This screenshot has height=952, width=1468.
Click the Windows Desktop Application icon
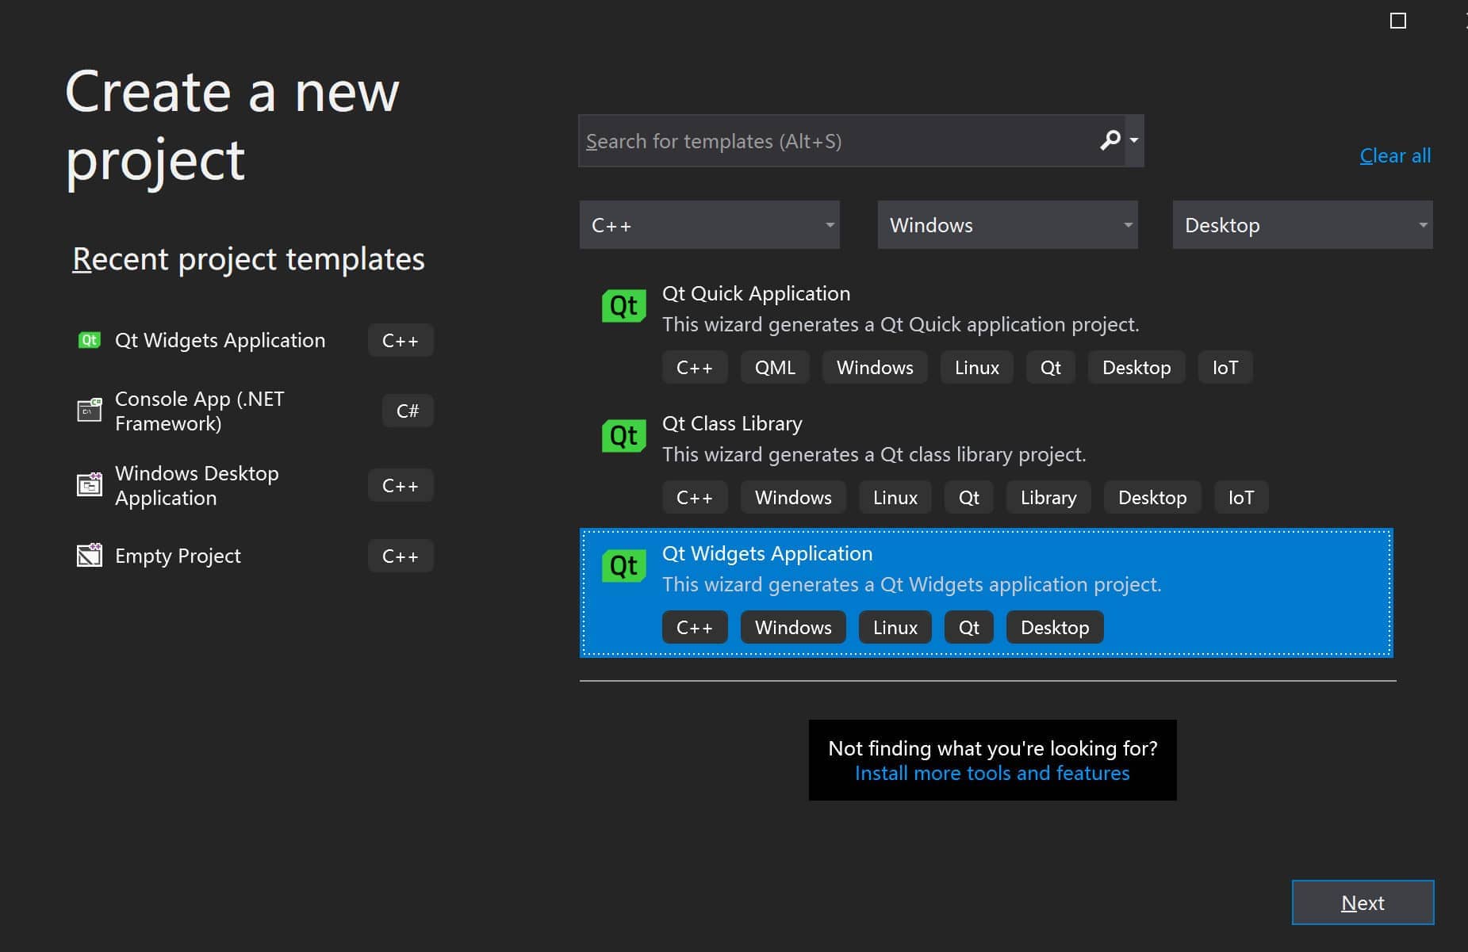[x=89, y=485]
